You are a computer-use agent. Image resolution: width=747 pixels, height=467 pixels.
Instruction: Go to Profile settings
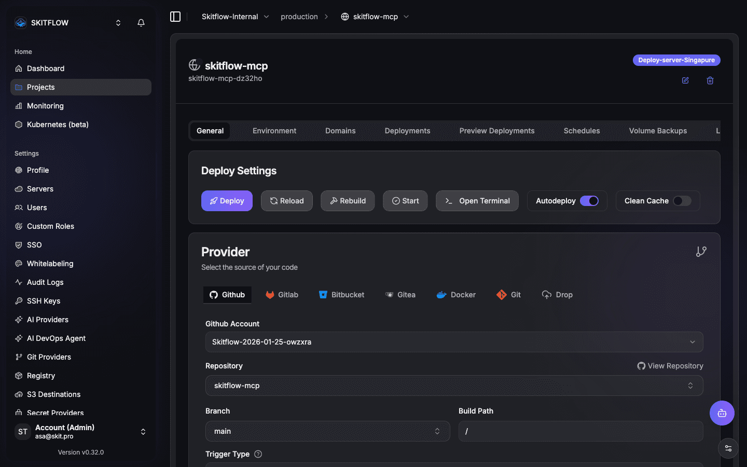point(81,170)
